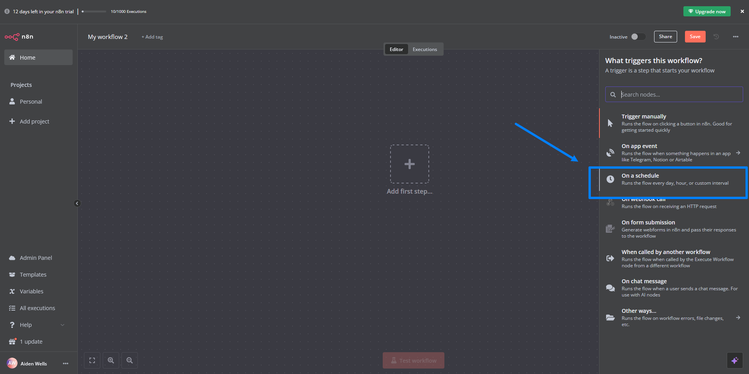Screen dimensions: 749x374
Task: Click the Admin Panel cloud icon
Action: pos(12,258)
